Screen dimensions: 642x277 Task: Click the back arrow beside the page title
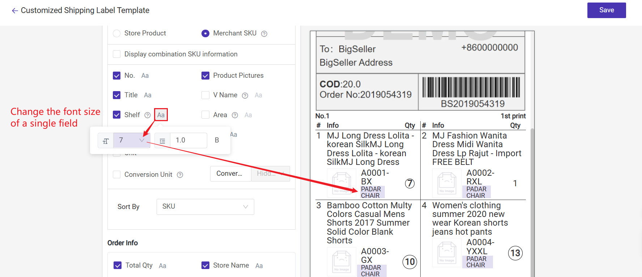[x=14, y=11]
